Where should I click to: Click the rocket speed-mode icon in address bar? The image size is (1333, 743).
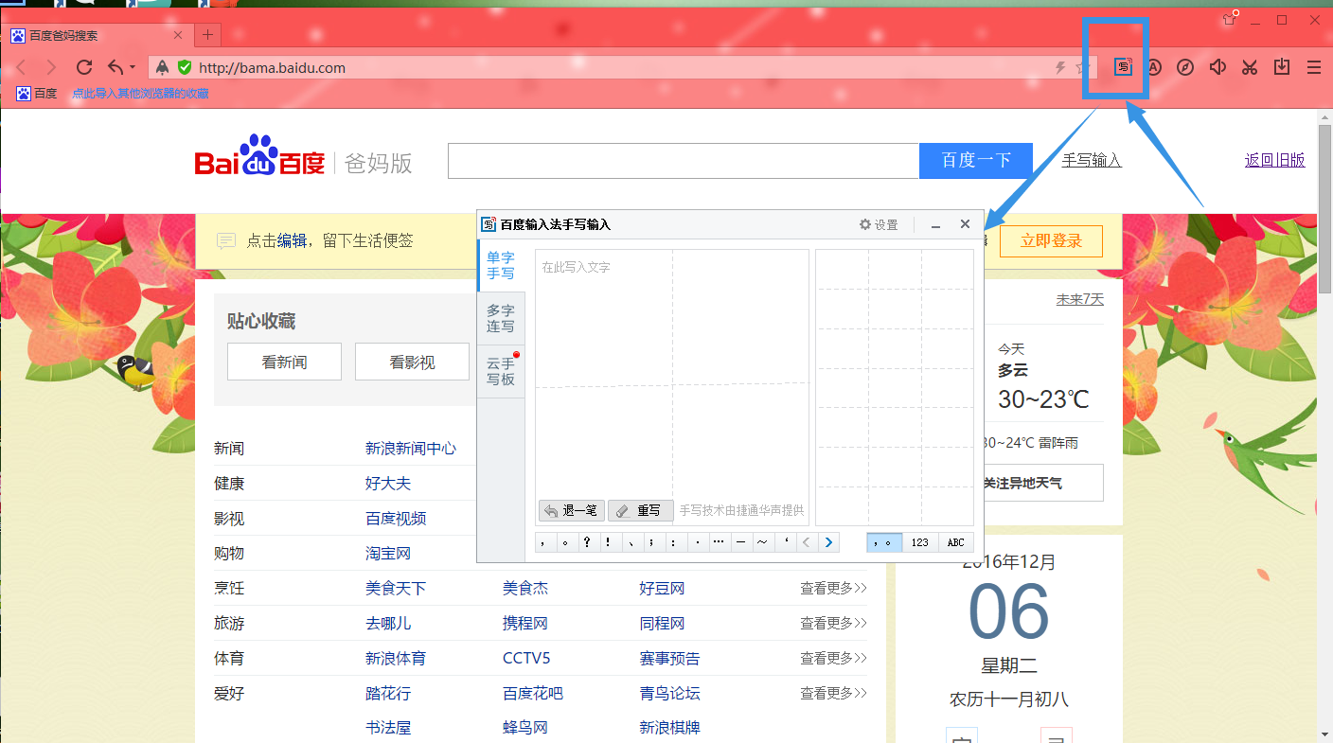click(162, 67)
